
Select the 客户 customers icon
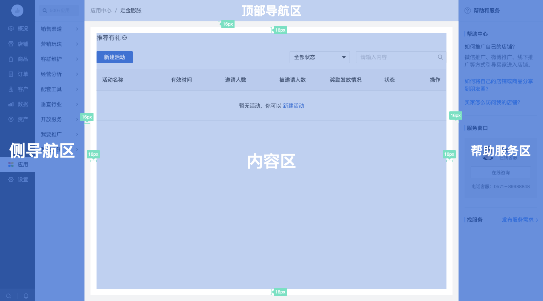click(x=12, y=89)
